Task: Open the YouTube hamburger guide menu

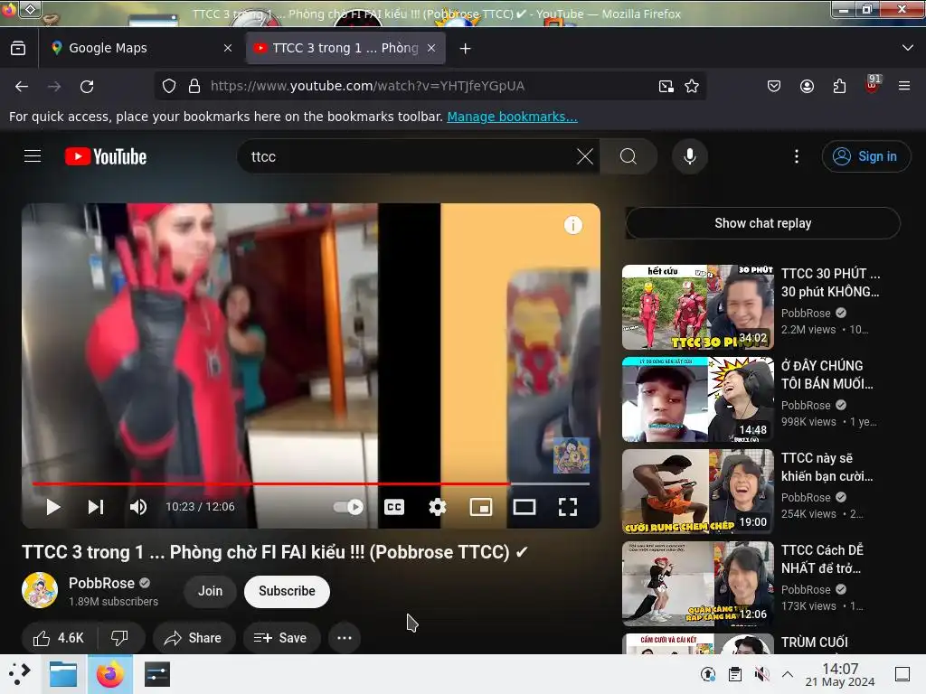Action: [x=33, y=156]
